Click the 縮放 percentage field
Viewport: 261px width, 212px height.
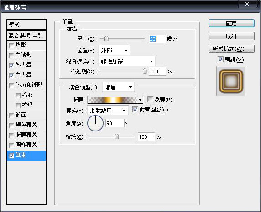coord(146,137)
